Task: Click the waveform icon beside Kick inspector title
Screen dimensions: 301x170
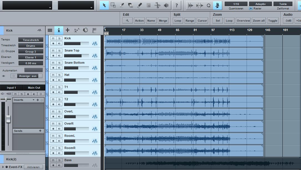Action: (39, 30)
